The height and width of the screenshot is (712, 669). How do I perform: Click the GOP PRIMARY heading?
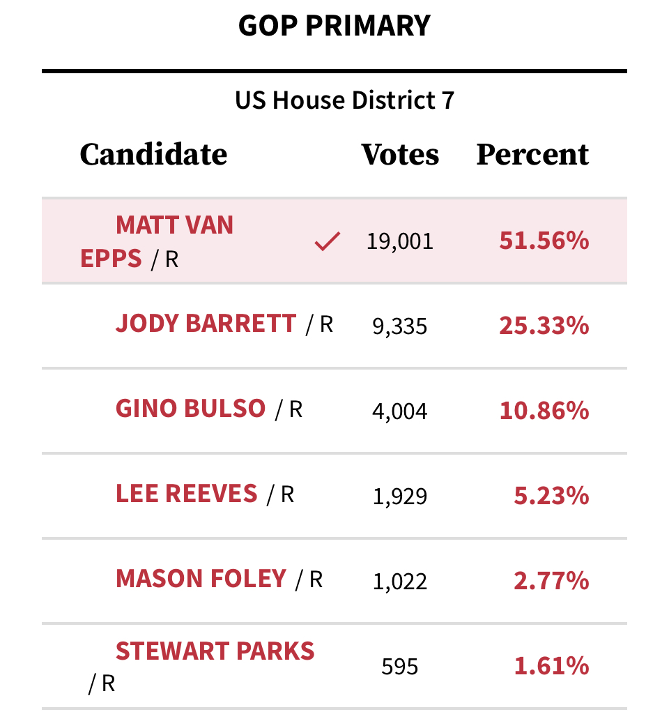point(334,26)
